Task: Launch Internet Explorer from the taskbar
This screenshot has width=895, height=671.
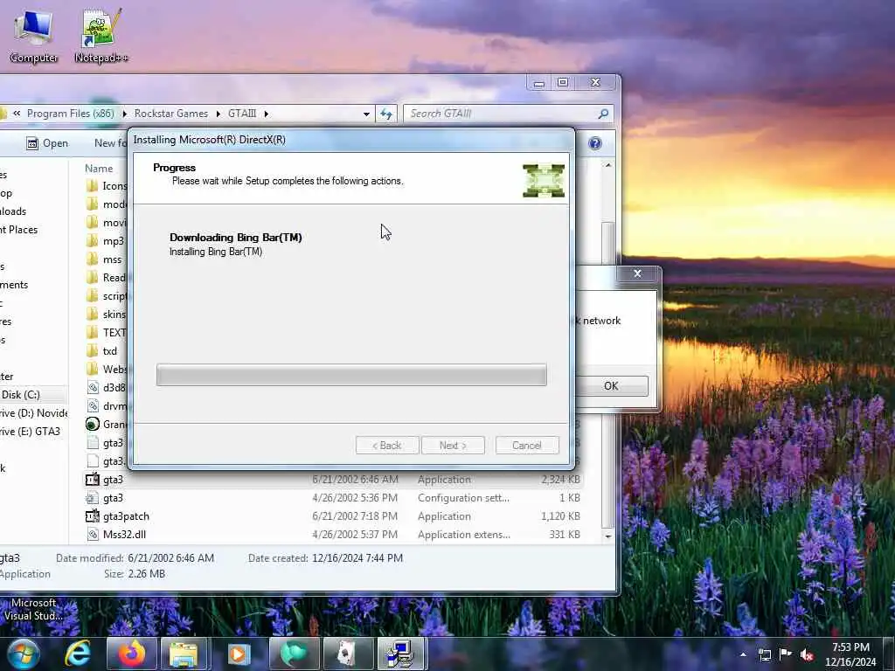Action: click(x=77, y=654)
